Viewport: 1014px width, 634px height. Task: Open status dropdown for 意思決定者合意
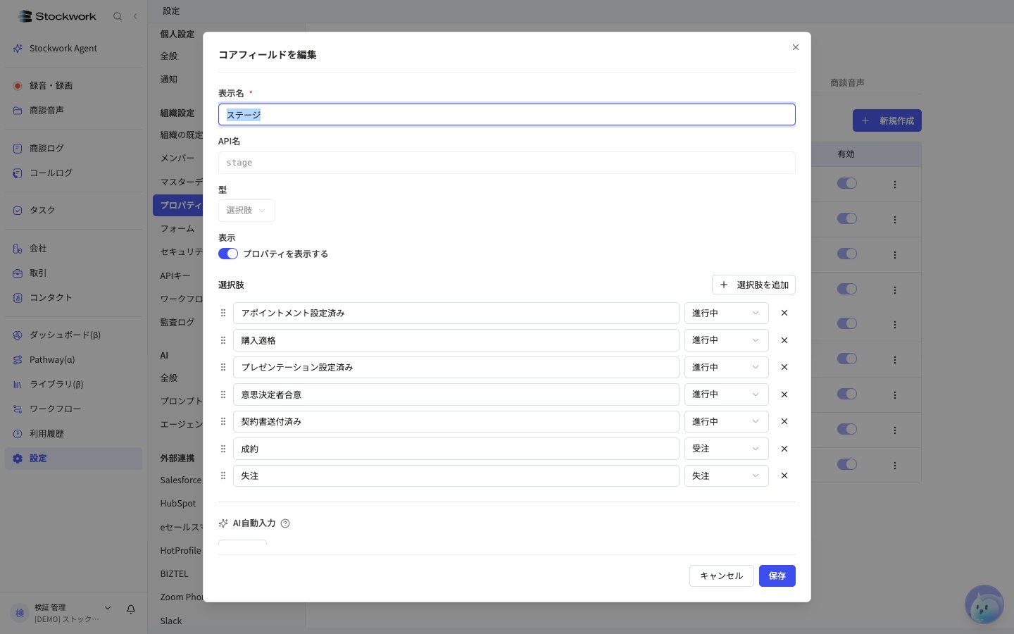click(x=726, y=394)
